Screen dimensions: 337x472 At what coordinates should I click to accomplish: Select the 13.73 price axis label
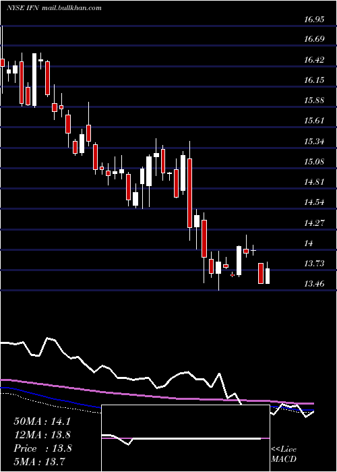click(x=314, y=264)
